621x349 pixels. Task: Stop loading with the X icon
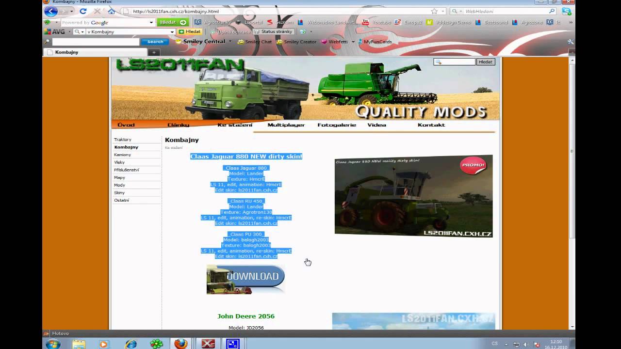pyautogui.click(x=97, y=11)
